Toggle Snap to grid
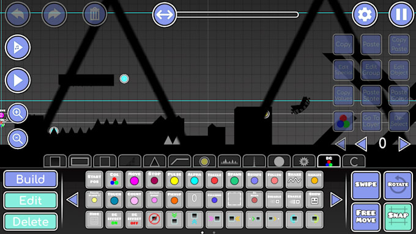416x234 pixels. pos(398,217)
